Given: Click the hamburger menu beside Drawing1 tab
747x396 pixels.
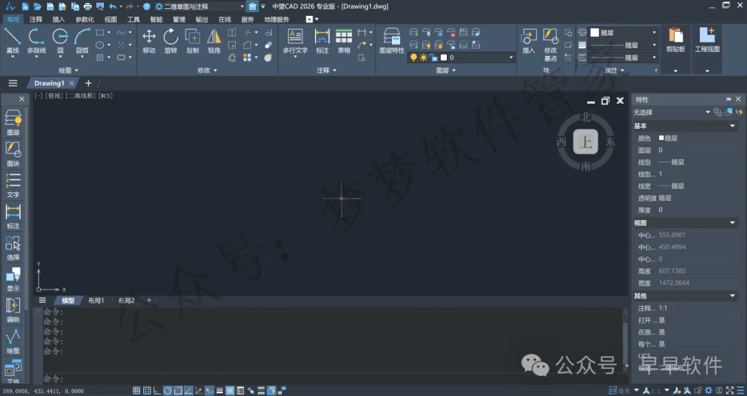Looking at the screenshot, I should 13,83.
